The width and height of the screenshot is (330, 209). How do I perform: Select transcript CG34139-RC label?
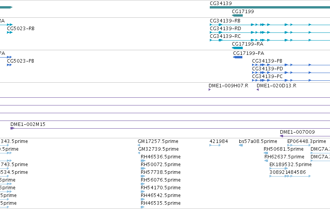225,36
